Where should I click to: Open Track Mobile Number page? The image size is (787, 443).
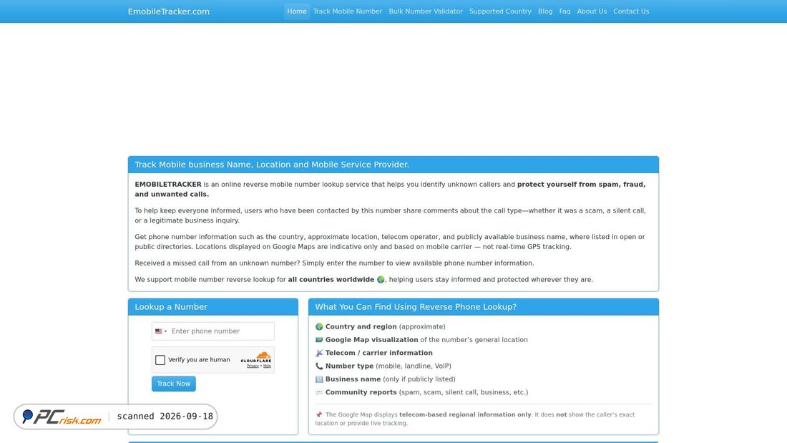(x=347, y=11)
